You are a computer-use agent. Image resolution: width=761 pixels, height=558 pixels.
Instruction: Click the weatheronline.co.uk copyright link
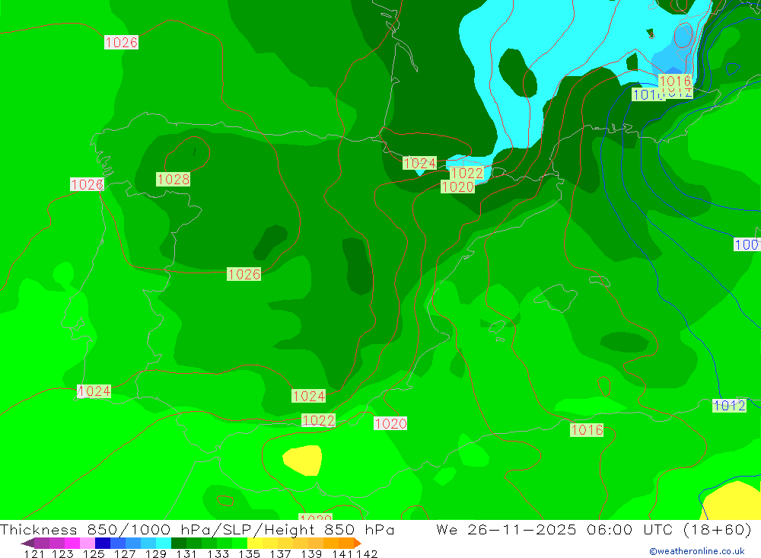[x=697, y=551]
